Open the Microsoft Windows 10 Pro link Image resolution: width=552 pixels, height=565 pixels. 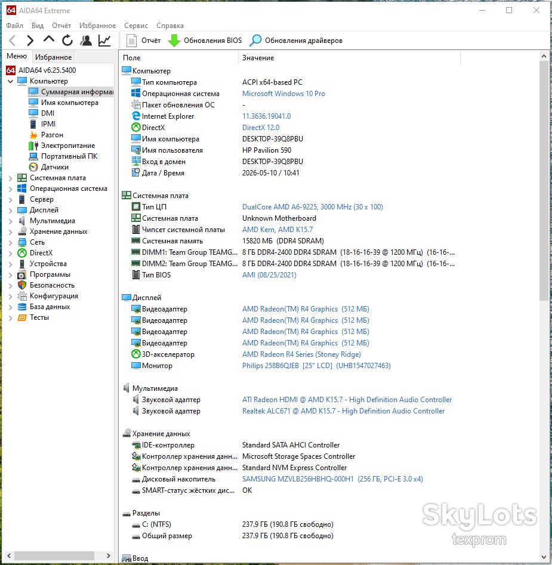pos(283,93)
